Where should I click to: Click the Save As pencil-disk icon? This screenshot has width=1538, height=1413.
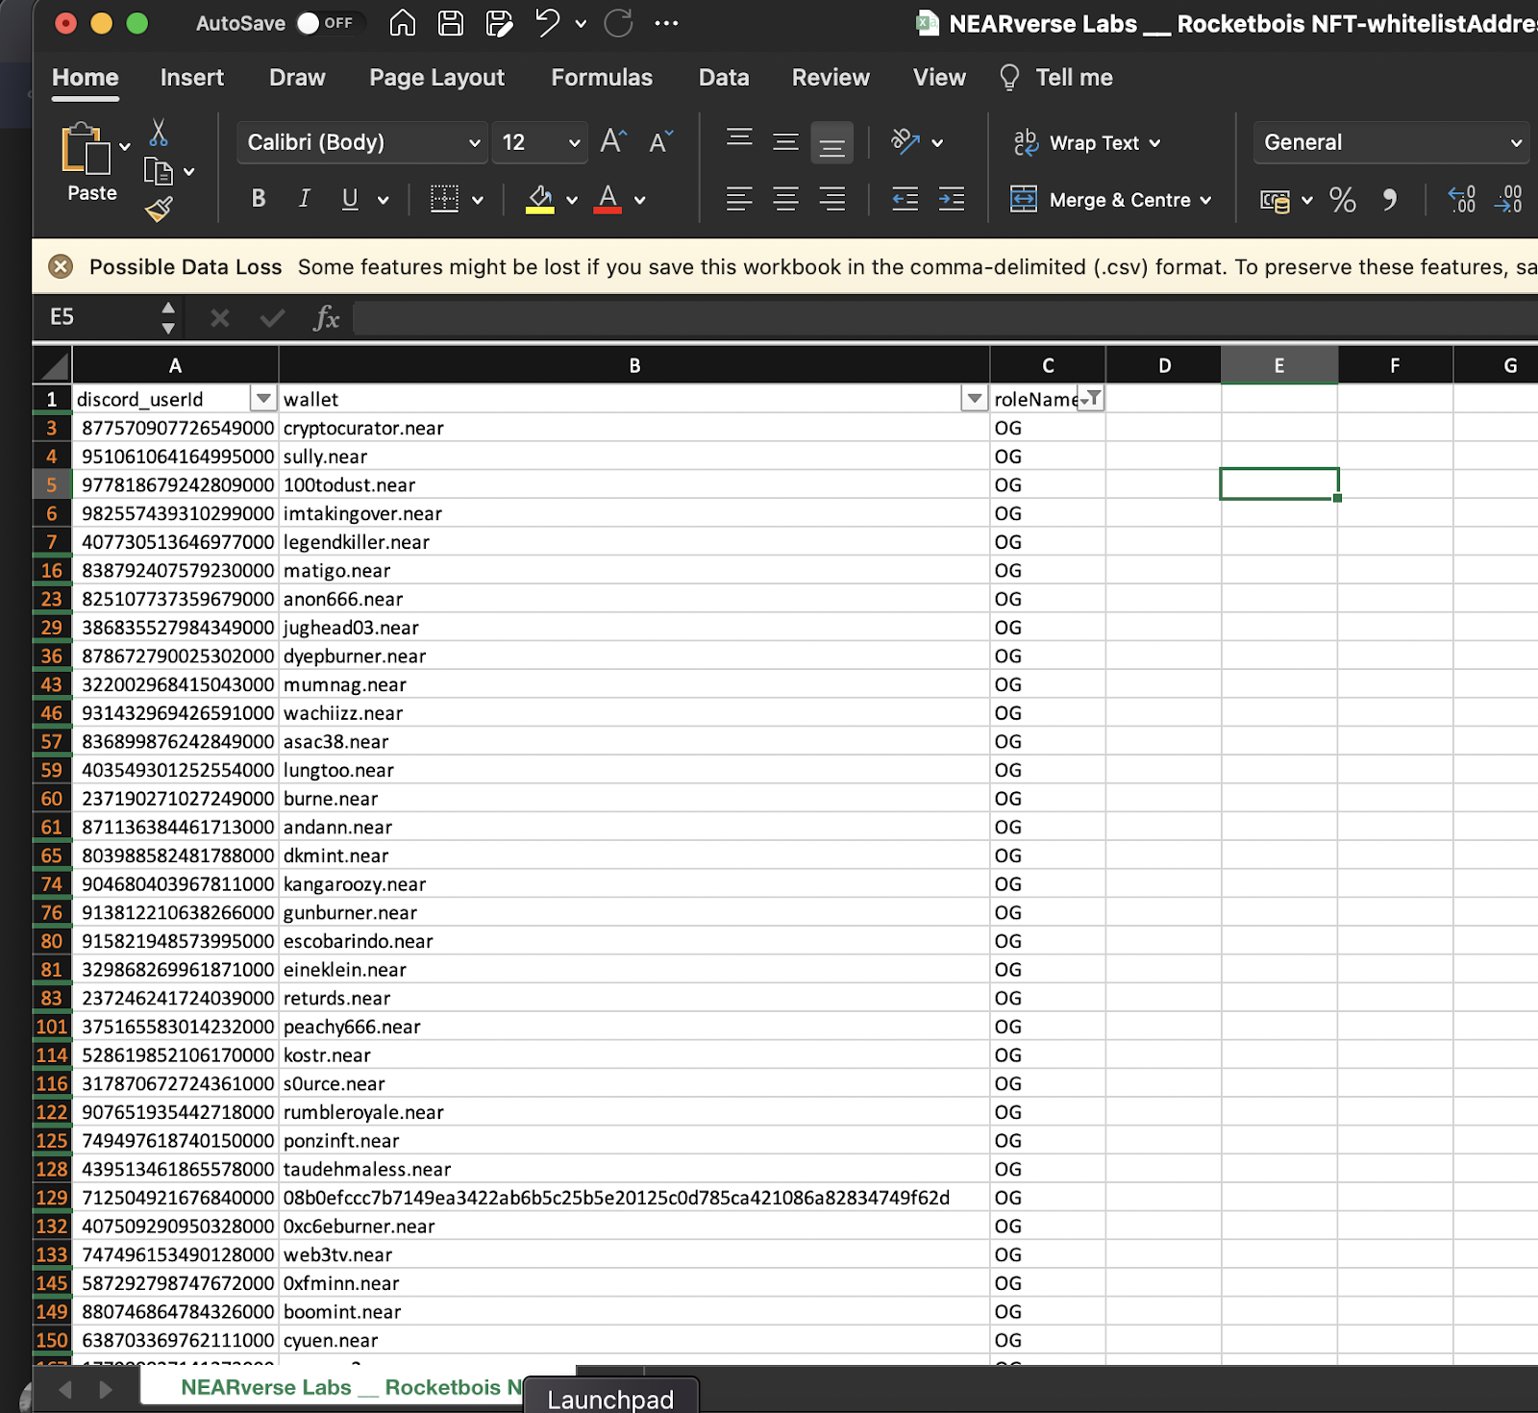pos(499,23)
